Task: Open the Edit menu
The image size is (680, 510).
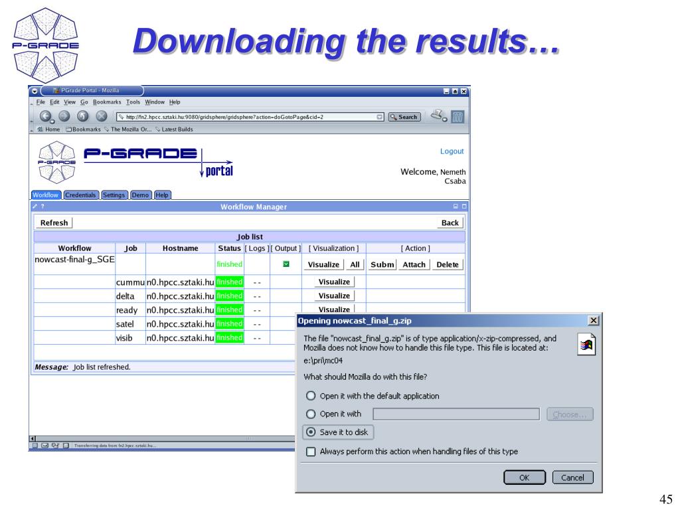Action: click(54, 102)
